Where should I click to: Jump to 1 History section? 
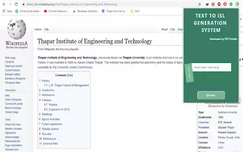pos(44,81)
